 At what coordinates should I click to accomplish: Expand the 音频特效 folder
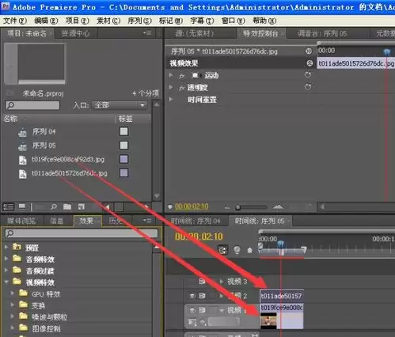[x=6, y=259]
